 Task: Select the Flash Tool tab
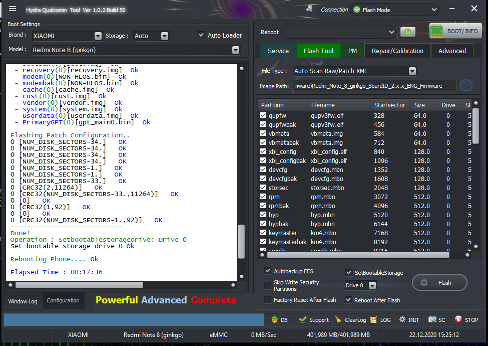coord(318,51)
